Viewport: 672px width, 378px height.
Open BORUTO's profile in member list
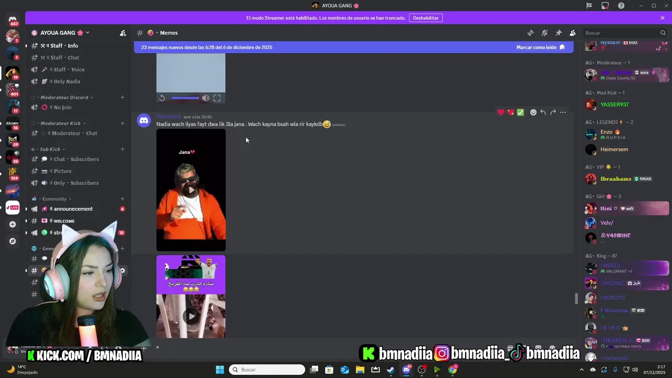[x=626, y=298]
